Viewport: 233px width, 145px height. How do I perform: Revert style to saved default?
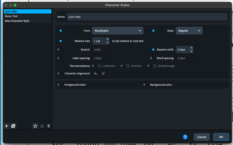tap(42, 126)
